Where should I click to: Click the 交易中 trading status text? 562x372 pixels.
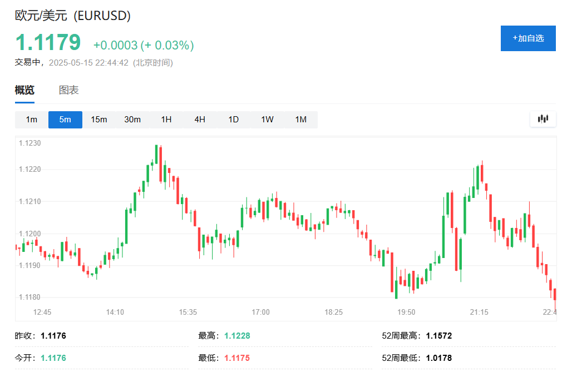[28, 63]
